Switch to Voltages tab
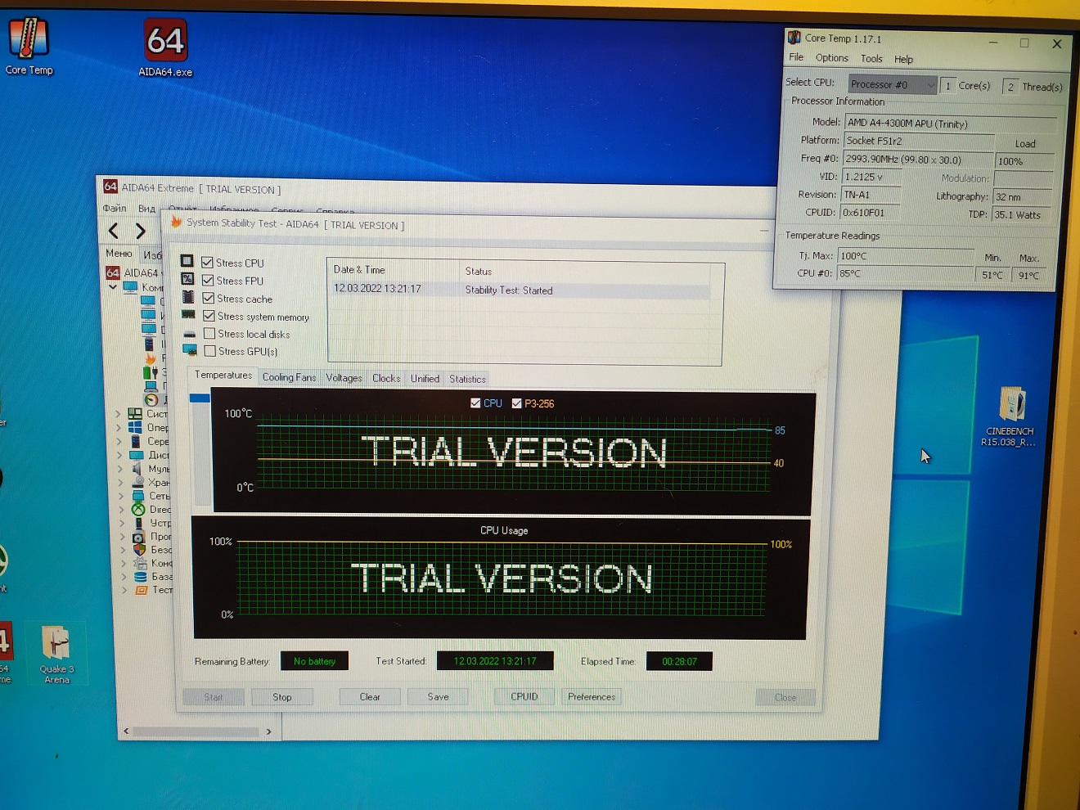 pyautogui.click(x=344, y=378)
